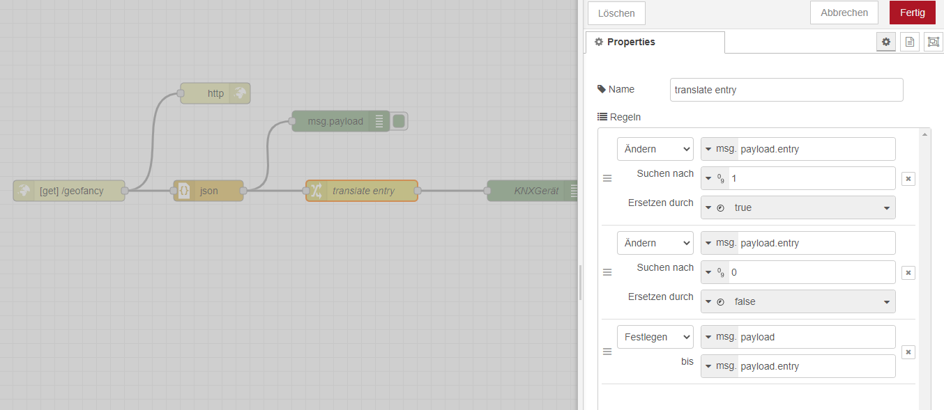The image size is (944, 410).
Task: Click the Fertig button
Action: (912, 13)
